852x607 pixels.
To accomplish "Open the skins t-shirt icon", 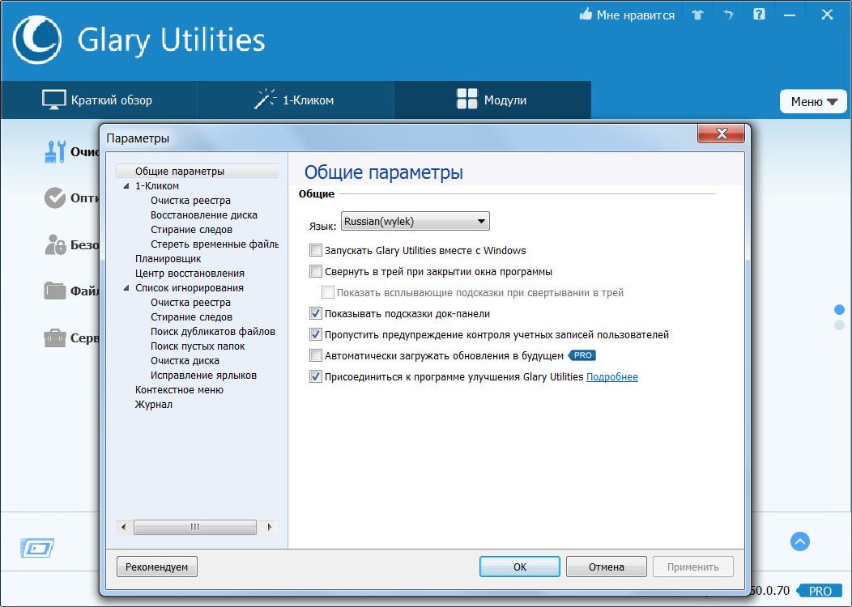I will click(x=697, y=15).
